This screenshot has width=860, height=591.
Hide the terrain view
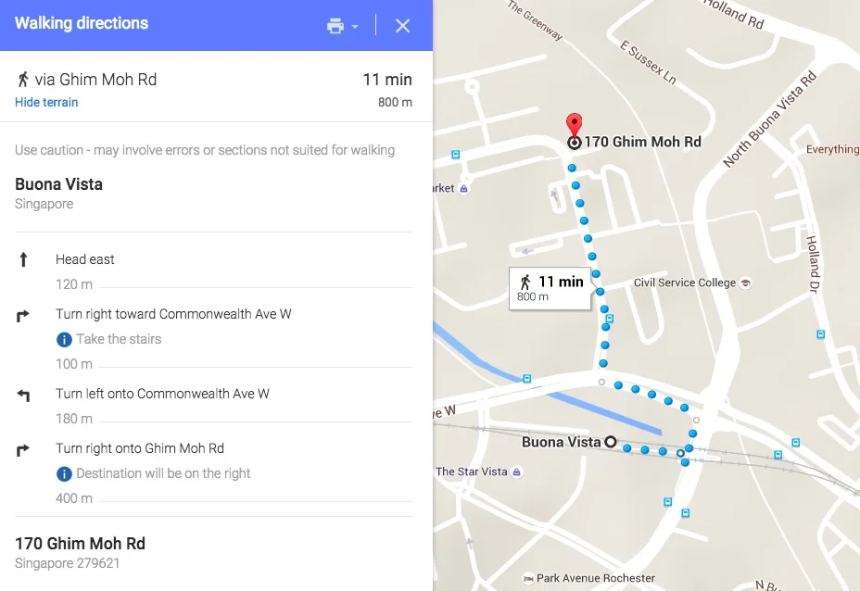coord(46,103)
